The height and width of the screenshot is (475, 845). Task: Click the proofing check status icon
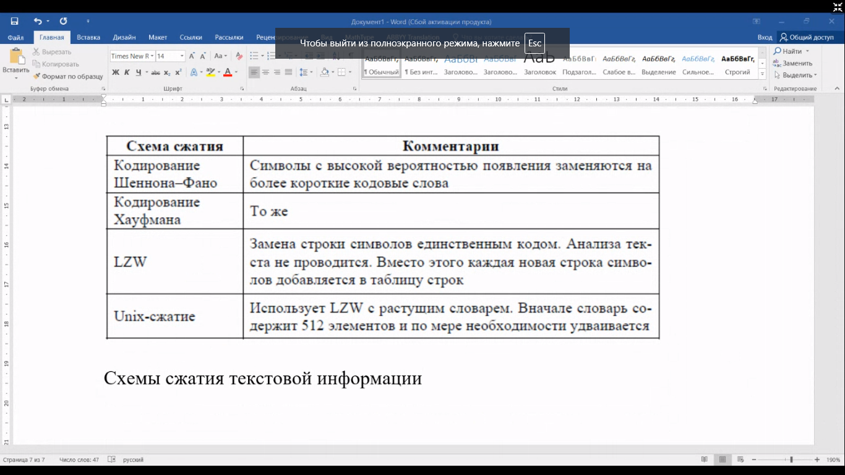[x=111, y=460]
